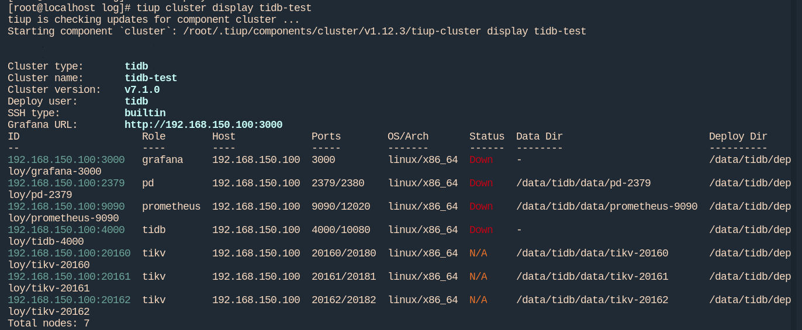Click N/A status of tikv-20161 row
802x330 pixels.
(478, 276)
